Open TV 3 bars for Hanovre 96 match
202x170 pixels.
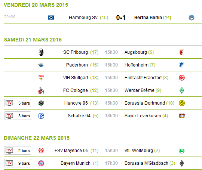(x=18, y=103)
